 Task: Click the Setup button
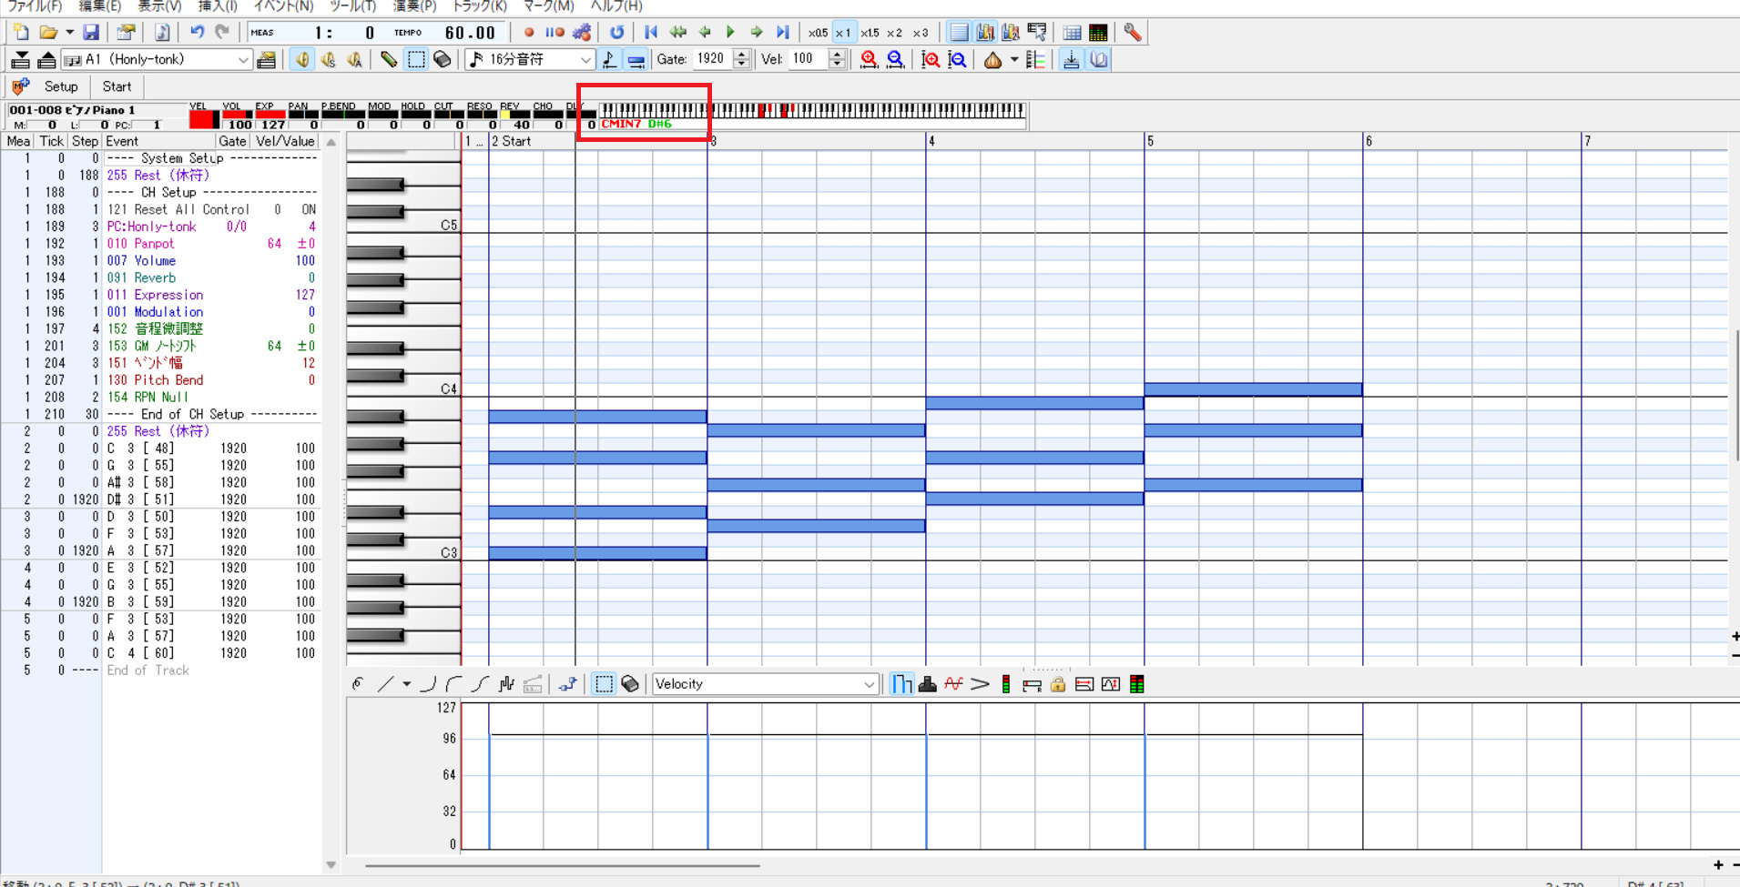point(61,86)
